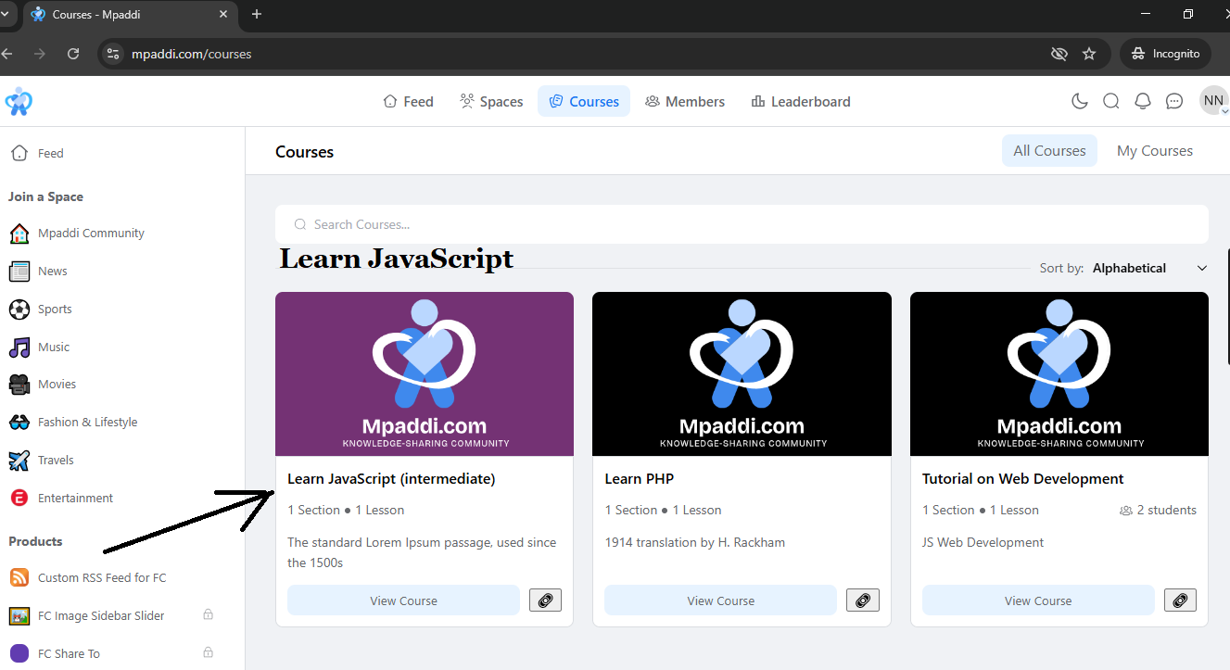View Course for Tutorial on Web Development

pos(1038,600)
